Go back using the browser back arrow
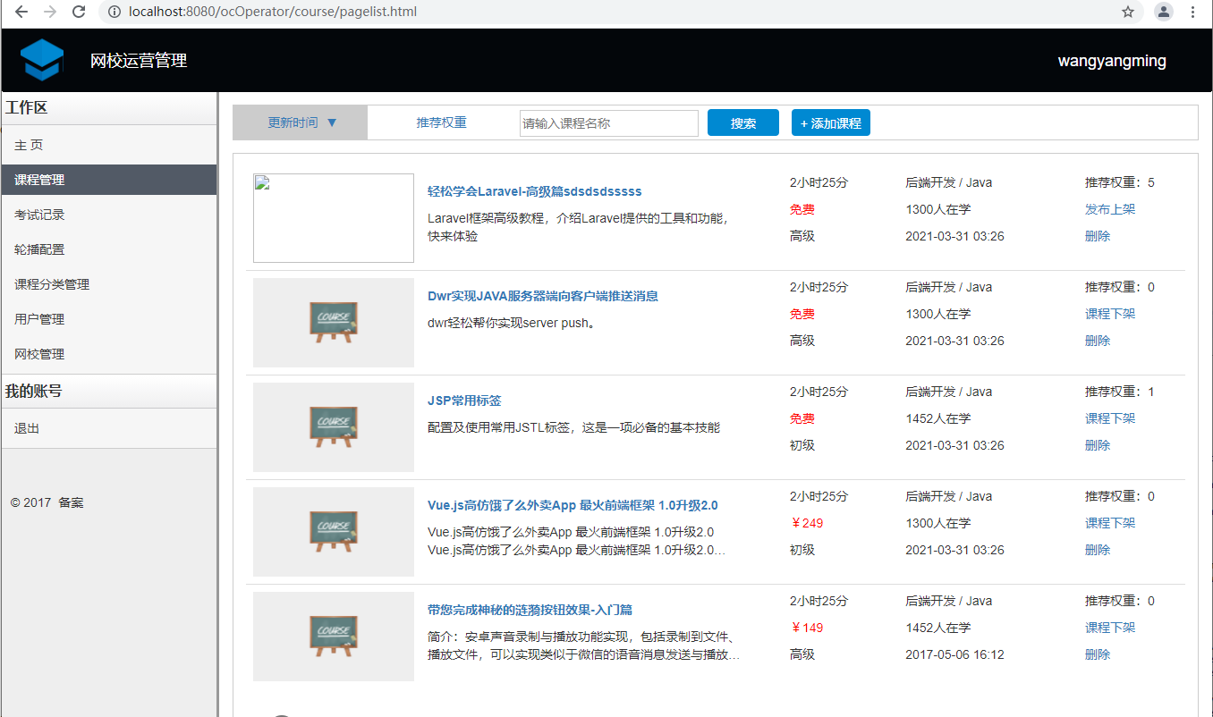 [x=21, y=13]
